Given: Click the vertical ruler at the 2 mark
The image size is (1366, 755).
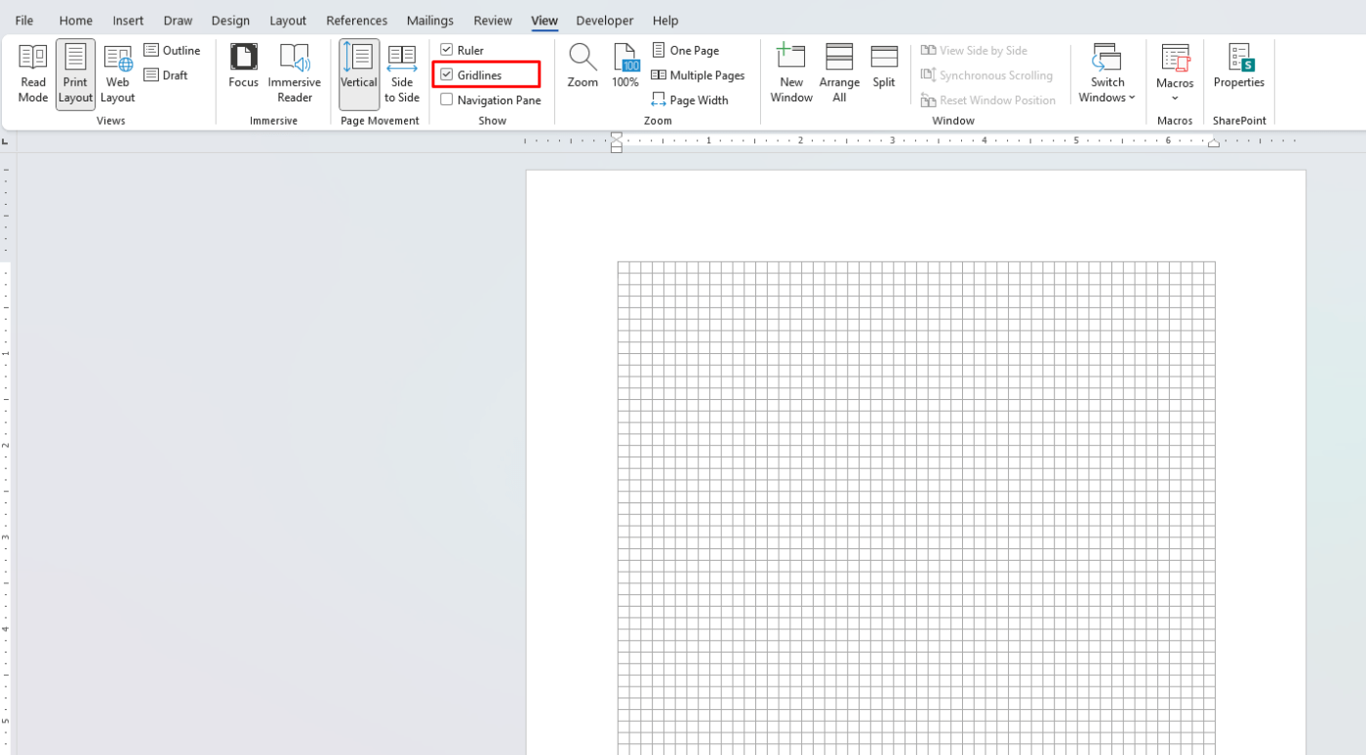Looking at the screenshot, I should point(8,446).
